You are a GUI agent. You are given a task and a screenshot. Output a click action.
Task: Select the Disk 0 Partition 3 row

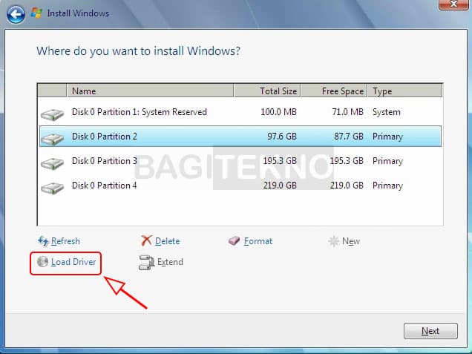[x=240, y=161]
